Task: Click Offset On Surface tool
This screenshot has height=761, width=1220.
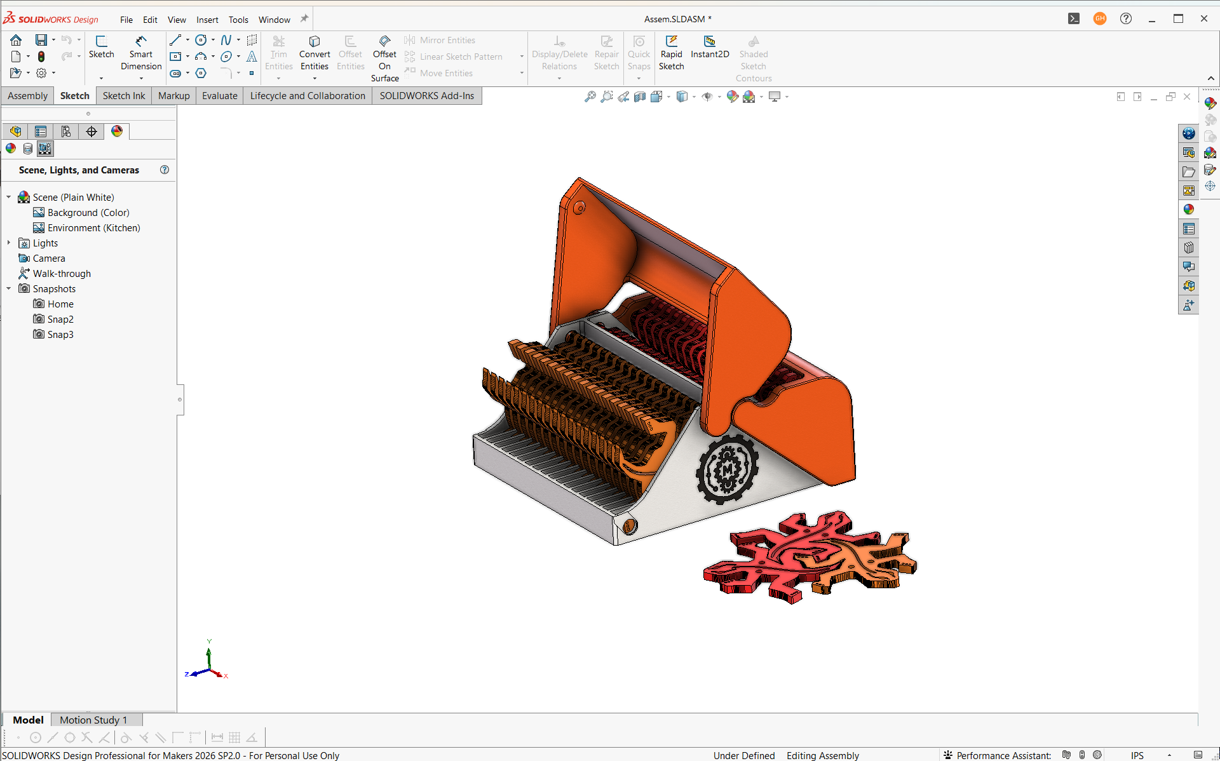Action: pyautogui.click(x=385, y=58)
